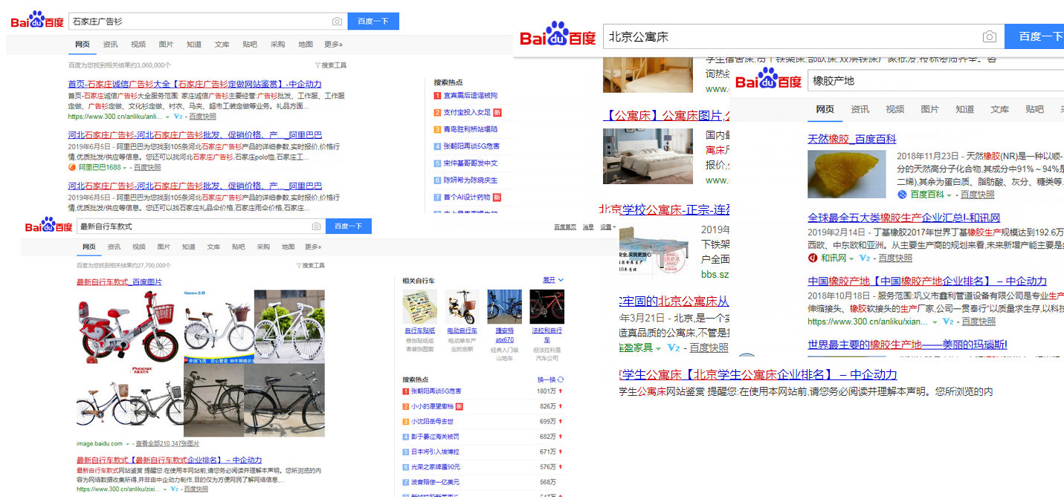Click camera icon in 北京公寓床 search box

click(x=989, y=36)
